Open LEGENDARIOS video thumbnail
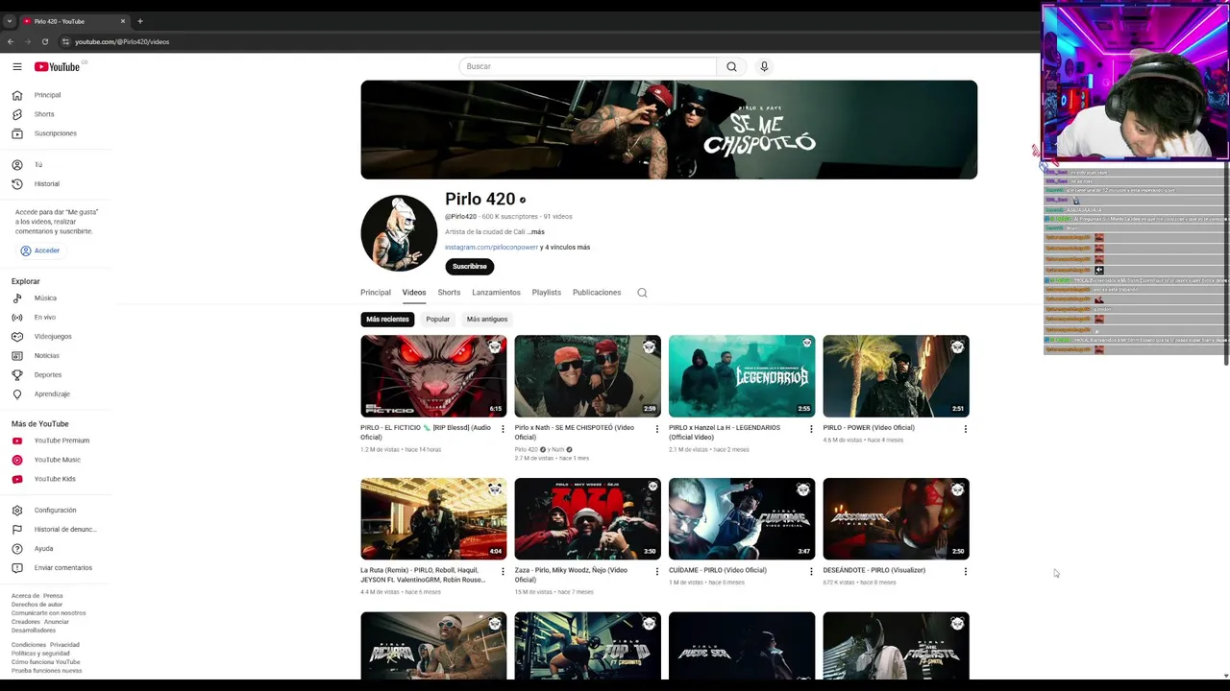Viewport: 1230px width, 691px height. (742, 375)
